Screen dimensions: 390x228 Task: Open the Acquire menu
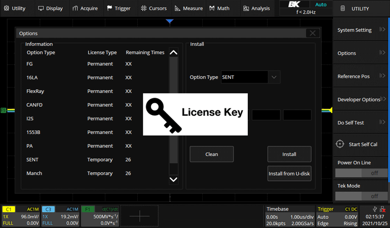[x=85, y=8]
